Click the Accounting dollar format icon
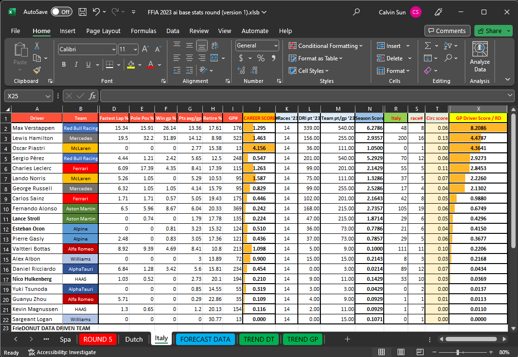Screen dimensions: 518x357 coord(241,58)
